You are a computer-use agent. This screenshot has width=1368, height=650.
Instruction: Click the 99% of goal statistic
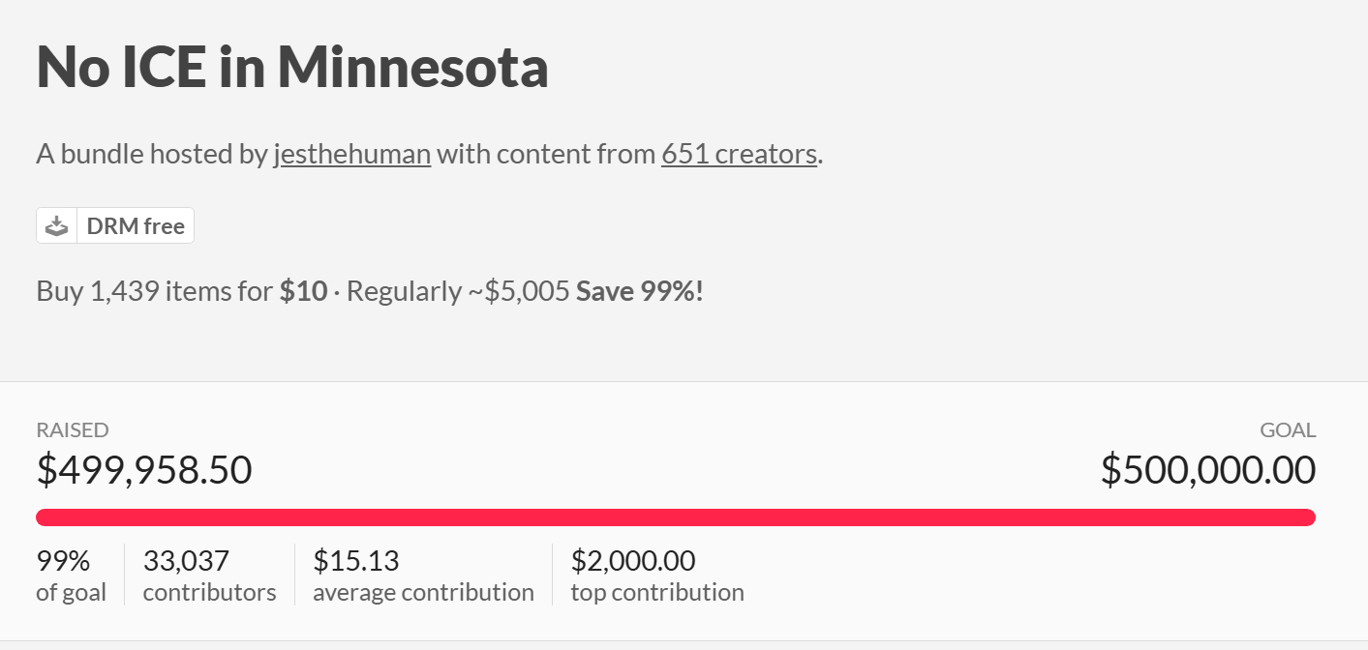pyautogui.click(x=64, y=561)
